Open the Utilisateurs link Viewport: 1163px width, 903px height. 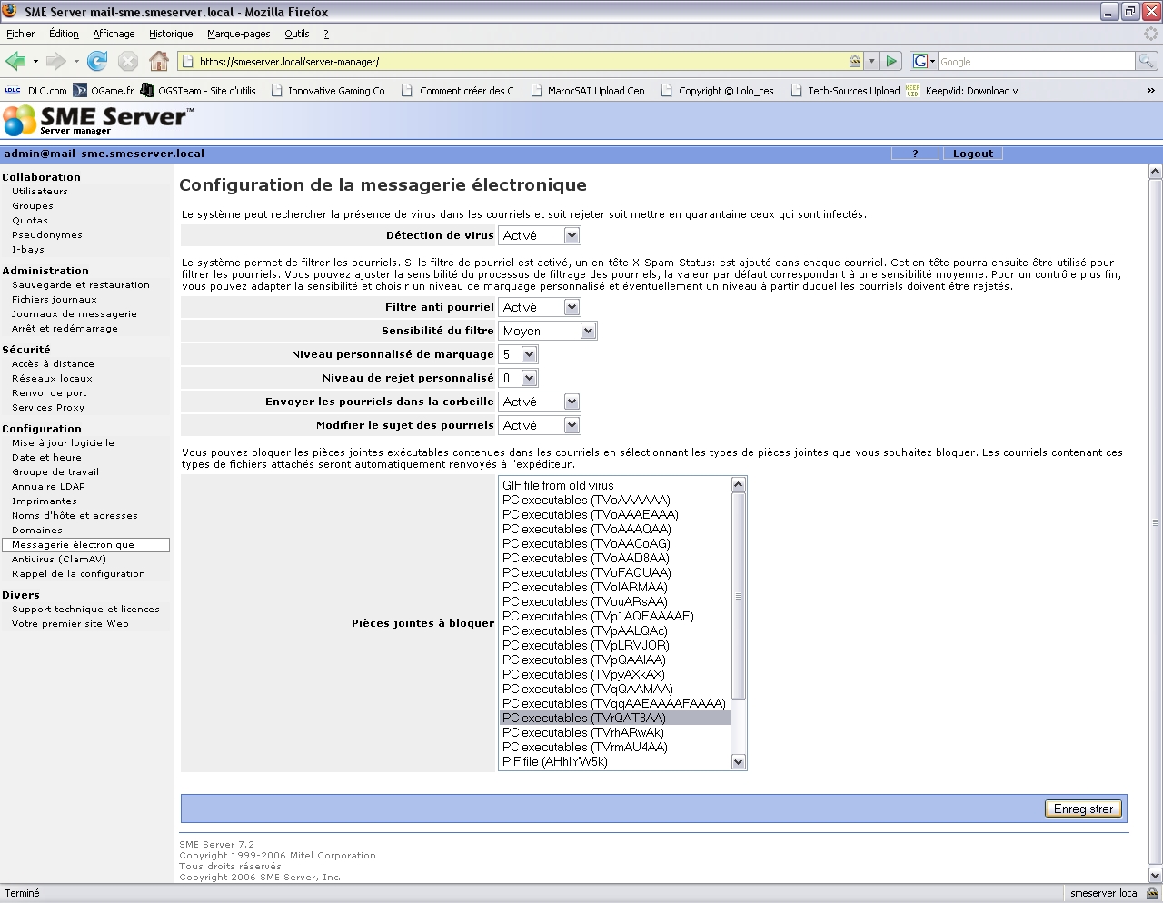pyautogui.click(x=40, y=192)
